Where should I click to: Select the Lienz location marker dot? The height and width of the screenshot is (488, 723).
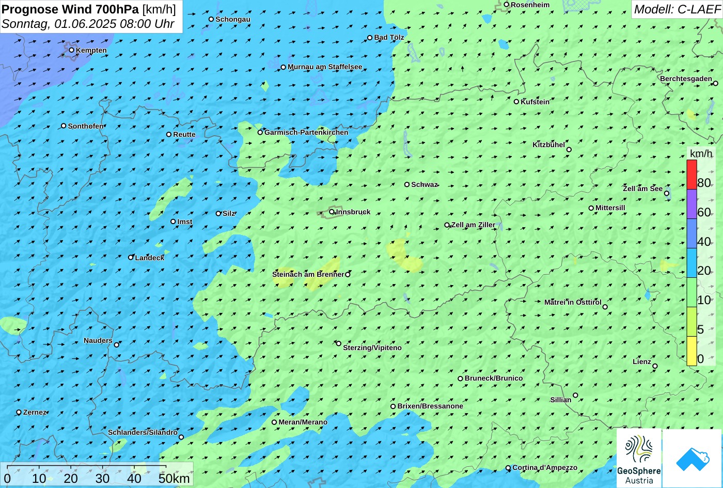coord(655,366)
